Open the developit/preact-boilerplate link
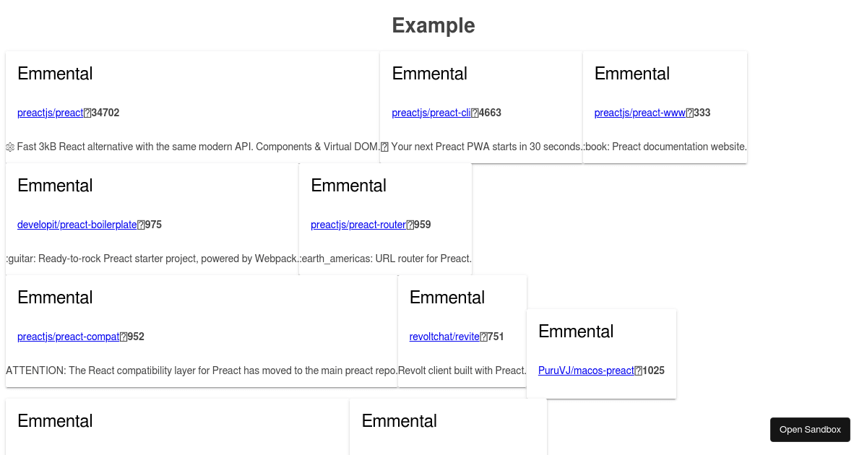The width and height of the screenshot is (867, 455). click(x=76, y=225)
